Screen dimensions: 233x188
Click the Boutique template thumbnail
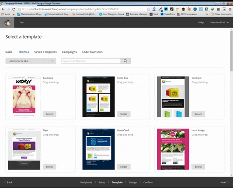pos(24,97)
